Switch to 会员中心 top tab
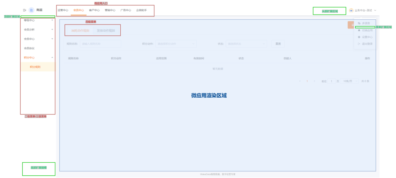This screenshot has height=178, width=396. [x=78, y=10]
